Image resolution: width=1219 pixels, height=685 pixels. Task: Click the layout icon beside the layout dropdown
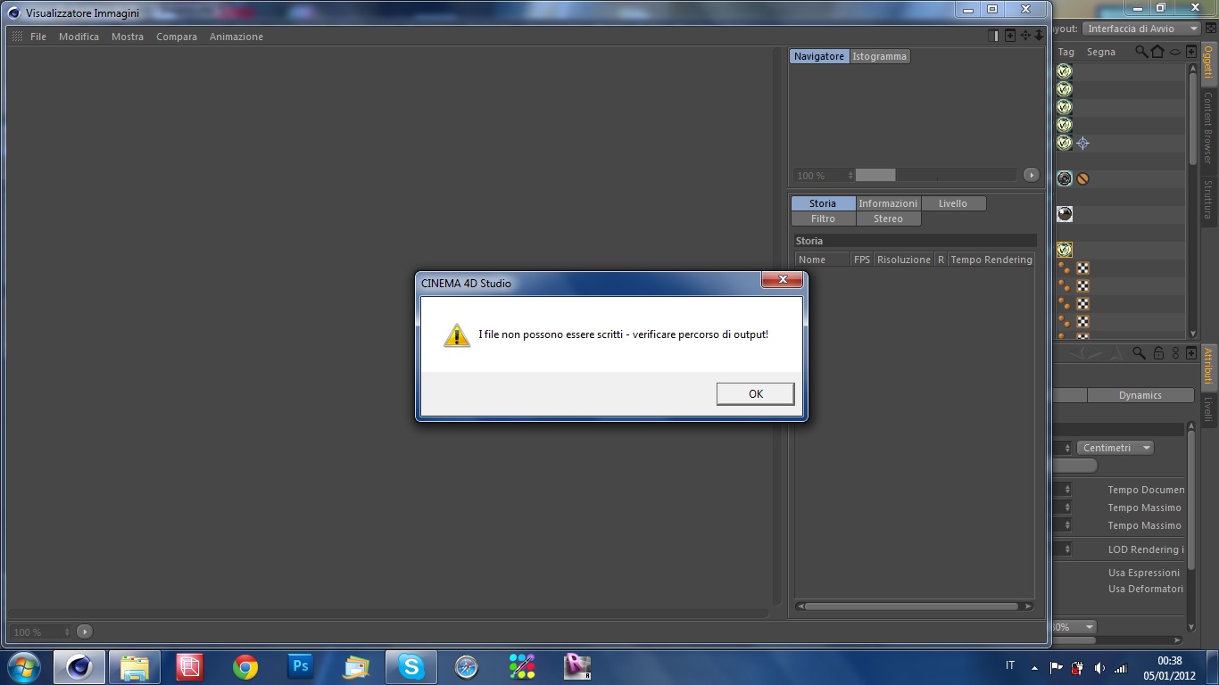1211,29
